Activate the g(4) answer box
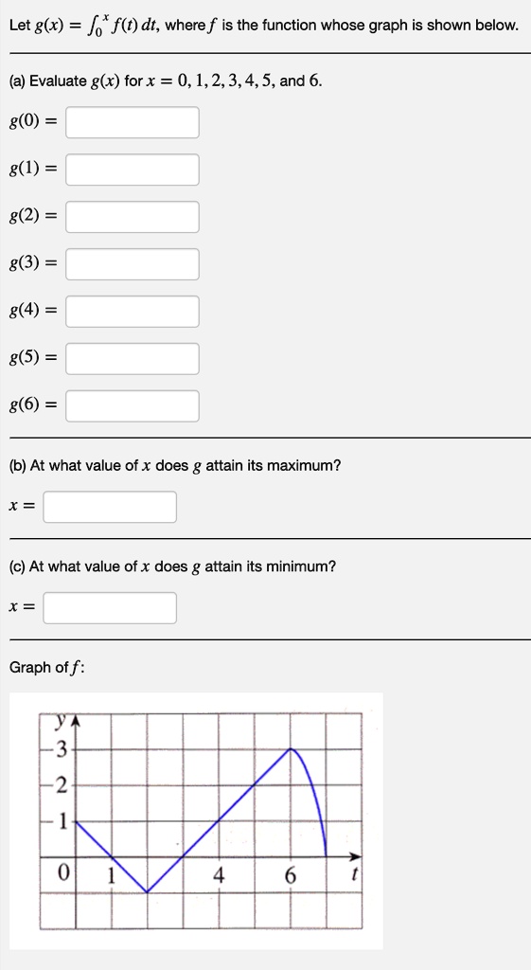 click(133, 311)
